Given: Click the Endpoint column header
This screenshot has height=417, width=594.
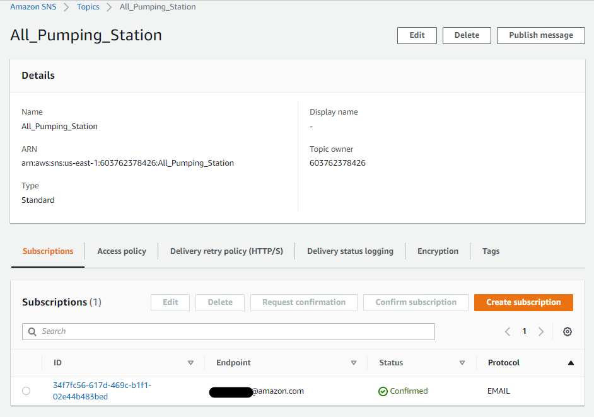Looking at the screenshot, I should click(x=233, y=362).
